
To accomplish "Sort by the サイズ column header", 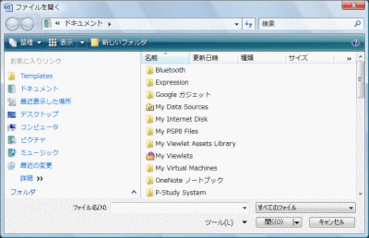I will [x=309, y=58].
